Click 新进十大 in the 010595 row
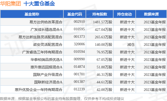This screenshot has width=167, height=101. click(127, 30)
